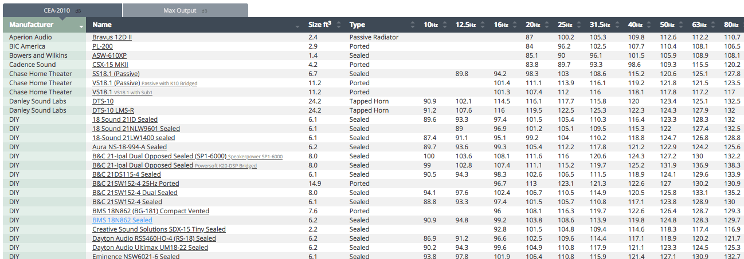This screenshot has width=744, height=259.
Task: Open the Dayton Audio RSS460HO-4 (RS-18) Sealed link
Action: (x=154, y=238)
